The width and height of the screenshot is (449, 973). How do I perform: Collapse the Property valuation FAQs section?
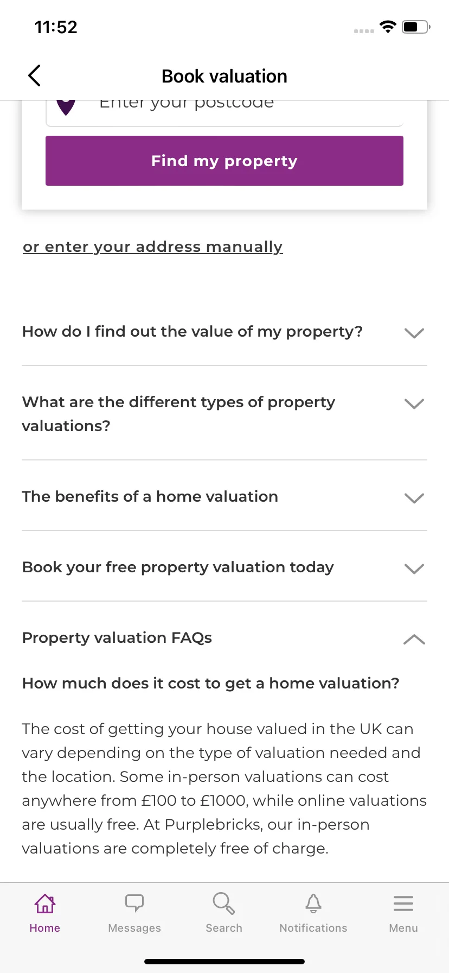click(414, 639)
